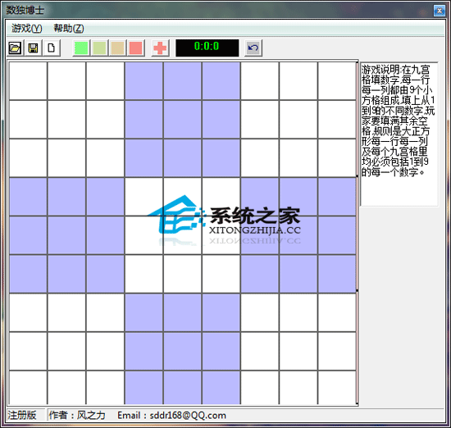
Task: Select the top-right cell of the sudoku grid
Action: click(337, 81)
